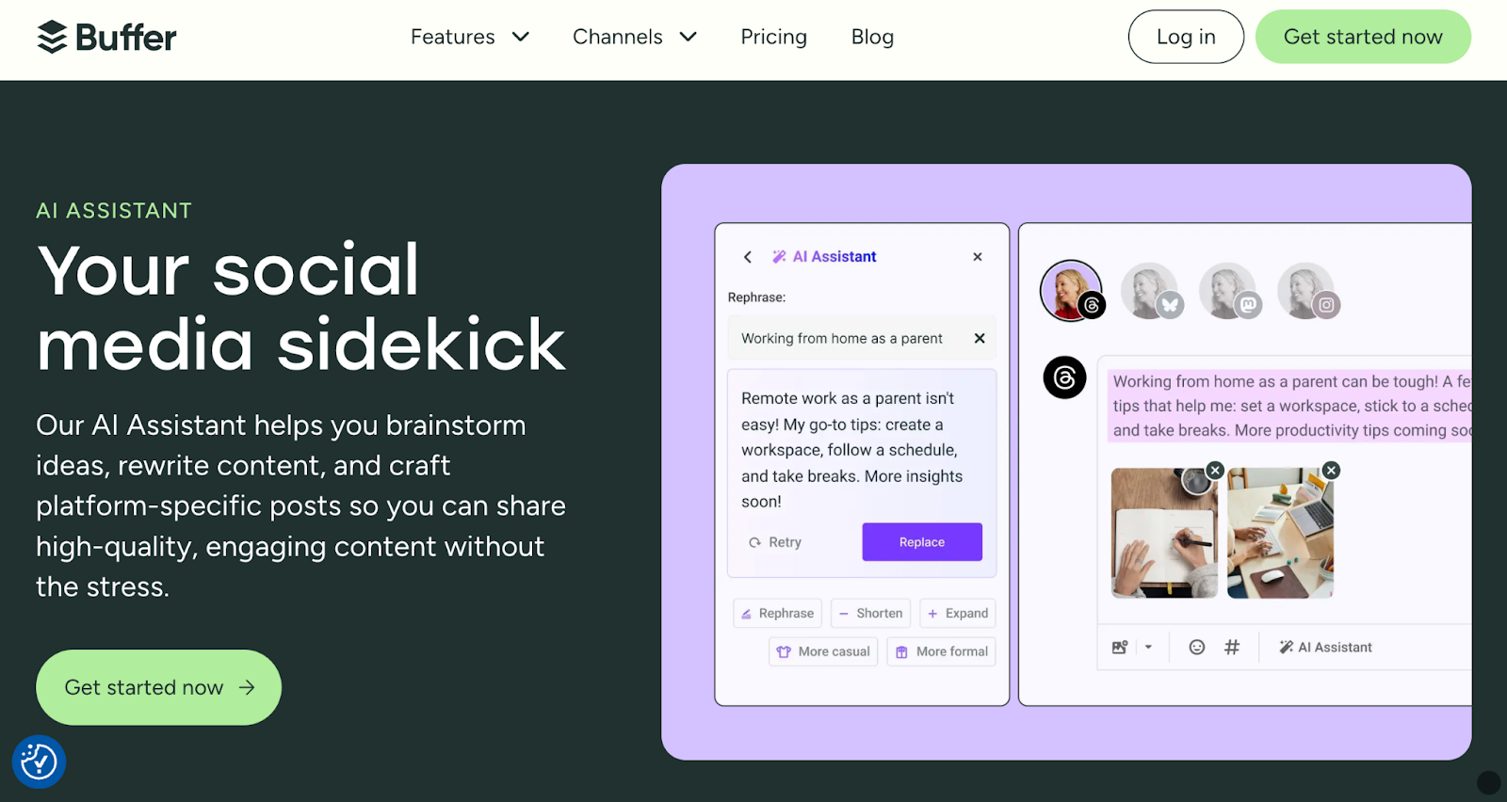1507x802 pixels.
Task: Clear the 'Working from home as a parent' prompt
Action: coord(980,338)
